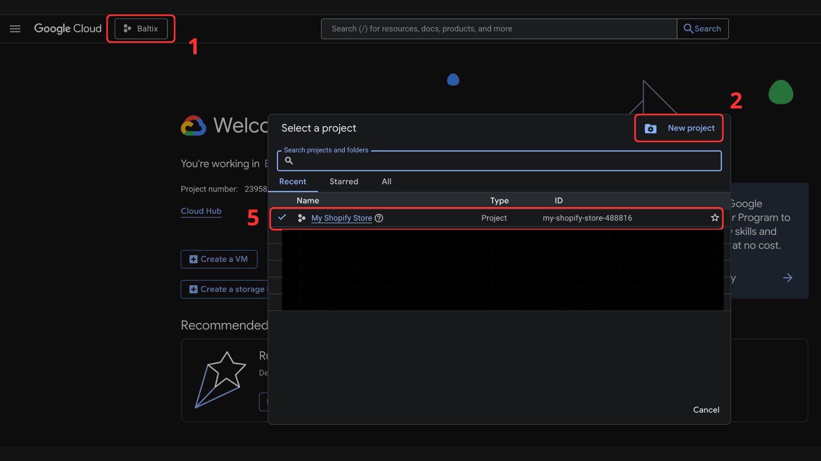Image resolution: width=821 pixels, height=461 pixels.
Task: Click the checkmark on selected project row
Action: (282, 217)
